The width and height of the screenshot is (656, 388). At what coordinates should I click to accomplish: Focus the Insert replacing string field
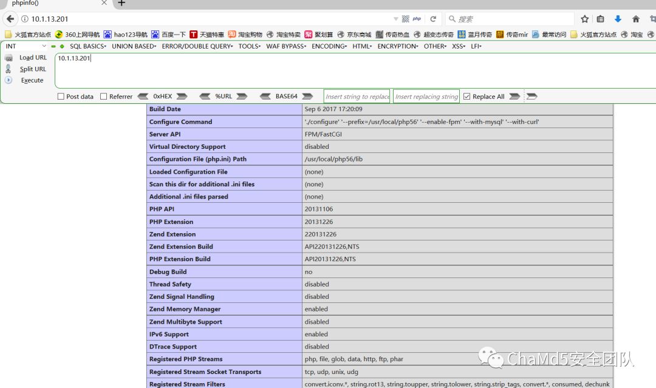426,96
